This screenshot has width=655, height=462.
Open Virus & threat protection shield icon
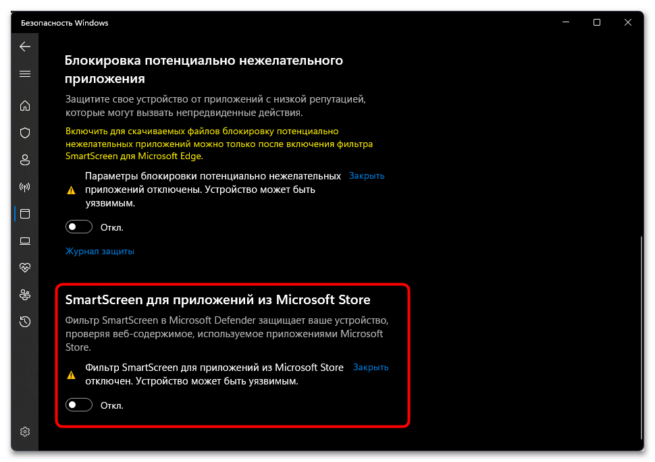point(25,133)
